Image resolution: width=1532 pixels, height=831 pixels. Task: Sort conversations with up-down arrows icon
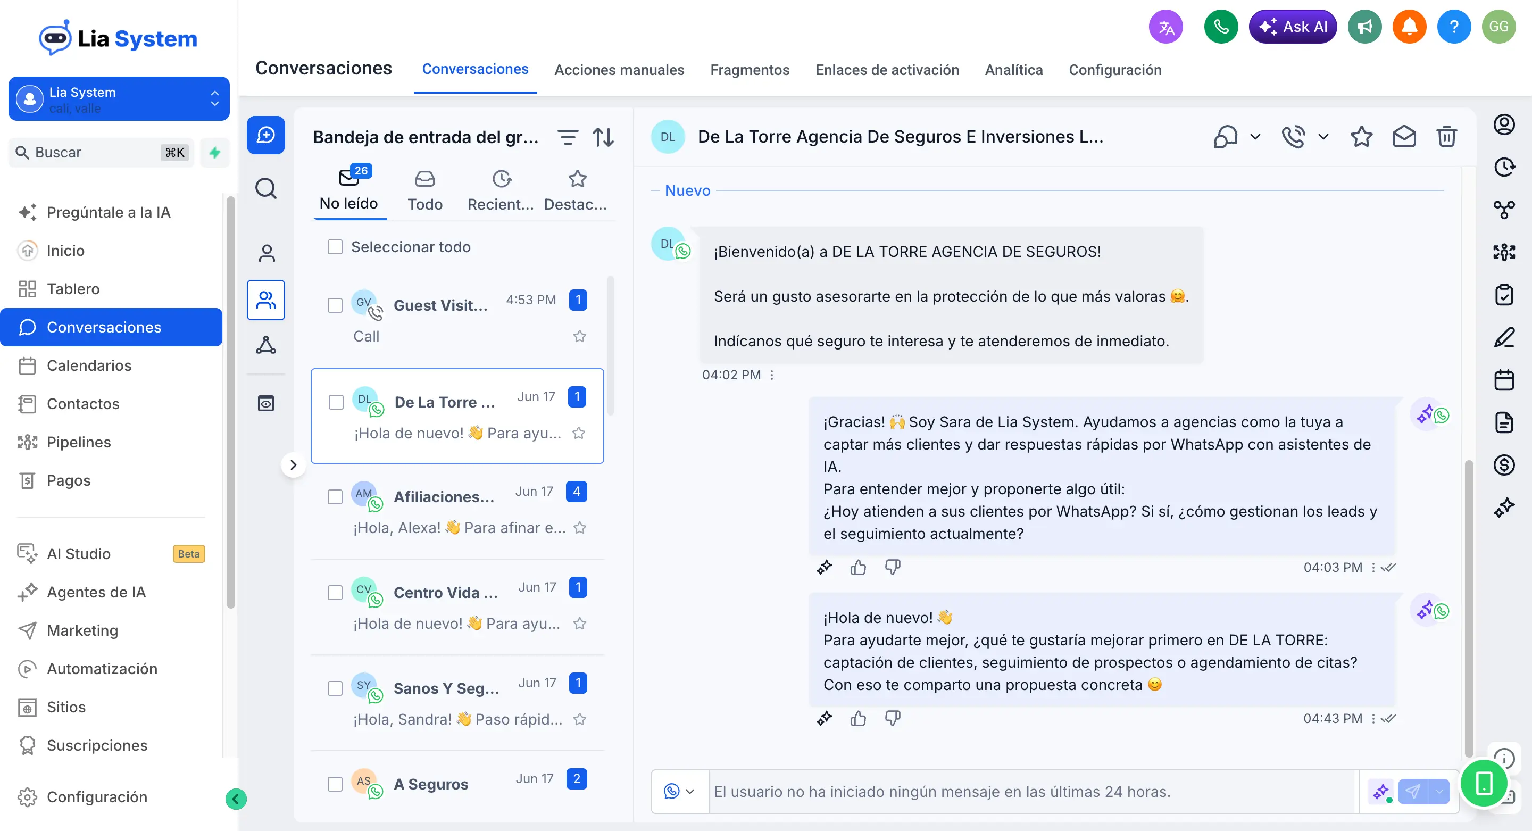tap(603, 137)
